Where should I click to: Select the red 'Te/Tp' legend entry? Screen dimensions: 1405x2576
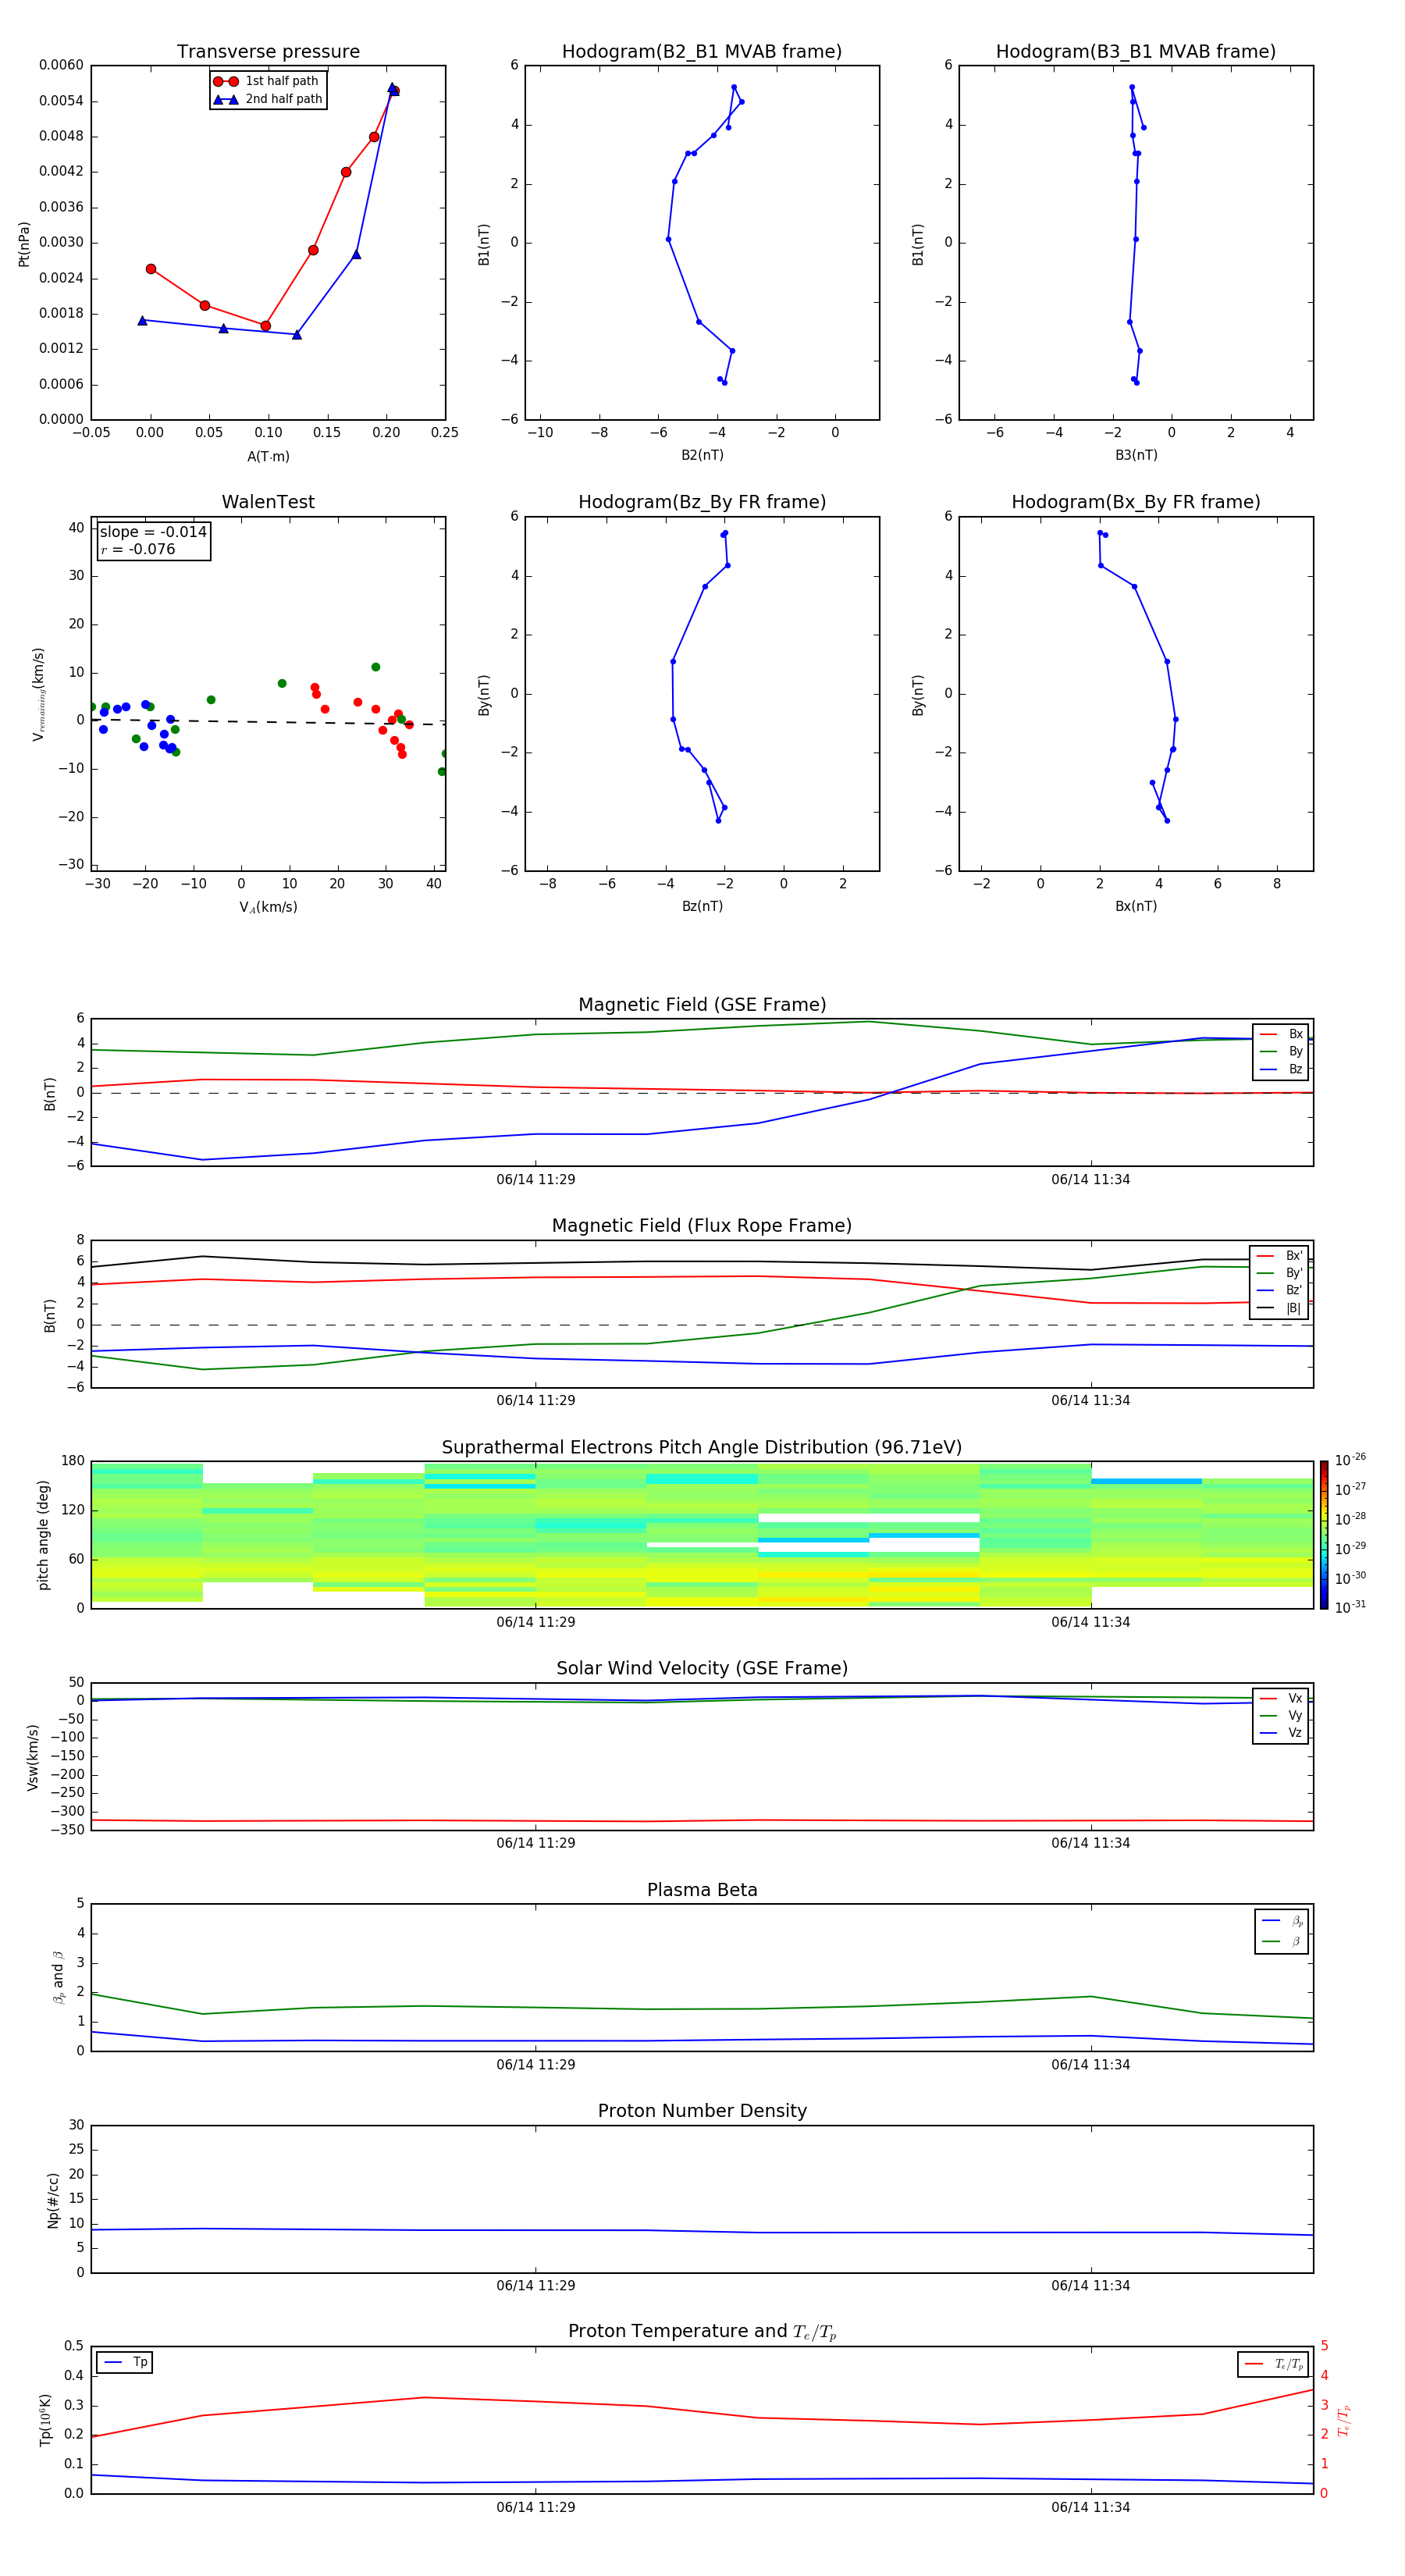pyautogui.click(x=1273, y=2364)
